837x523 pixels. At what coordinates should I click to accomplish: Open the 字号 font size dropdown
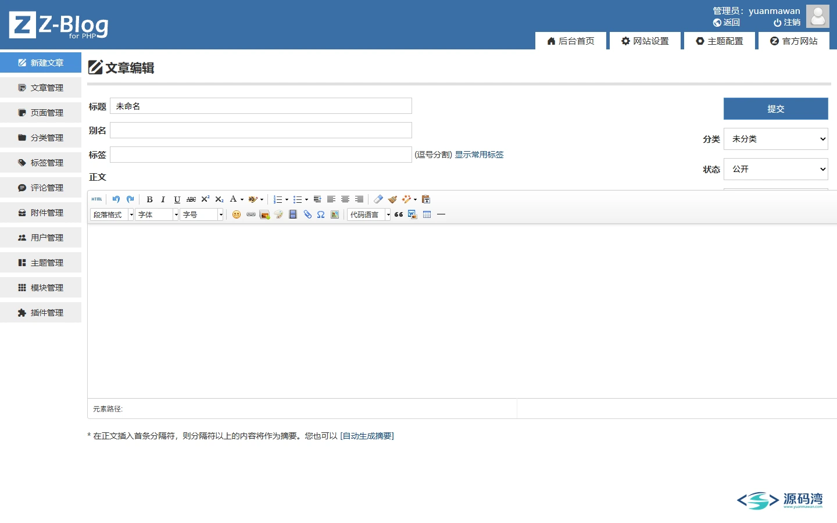click(x=202, y=214)
